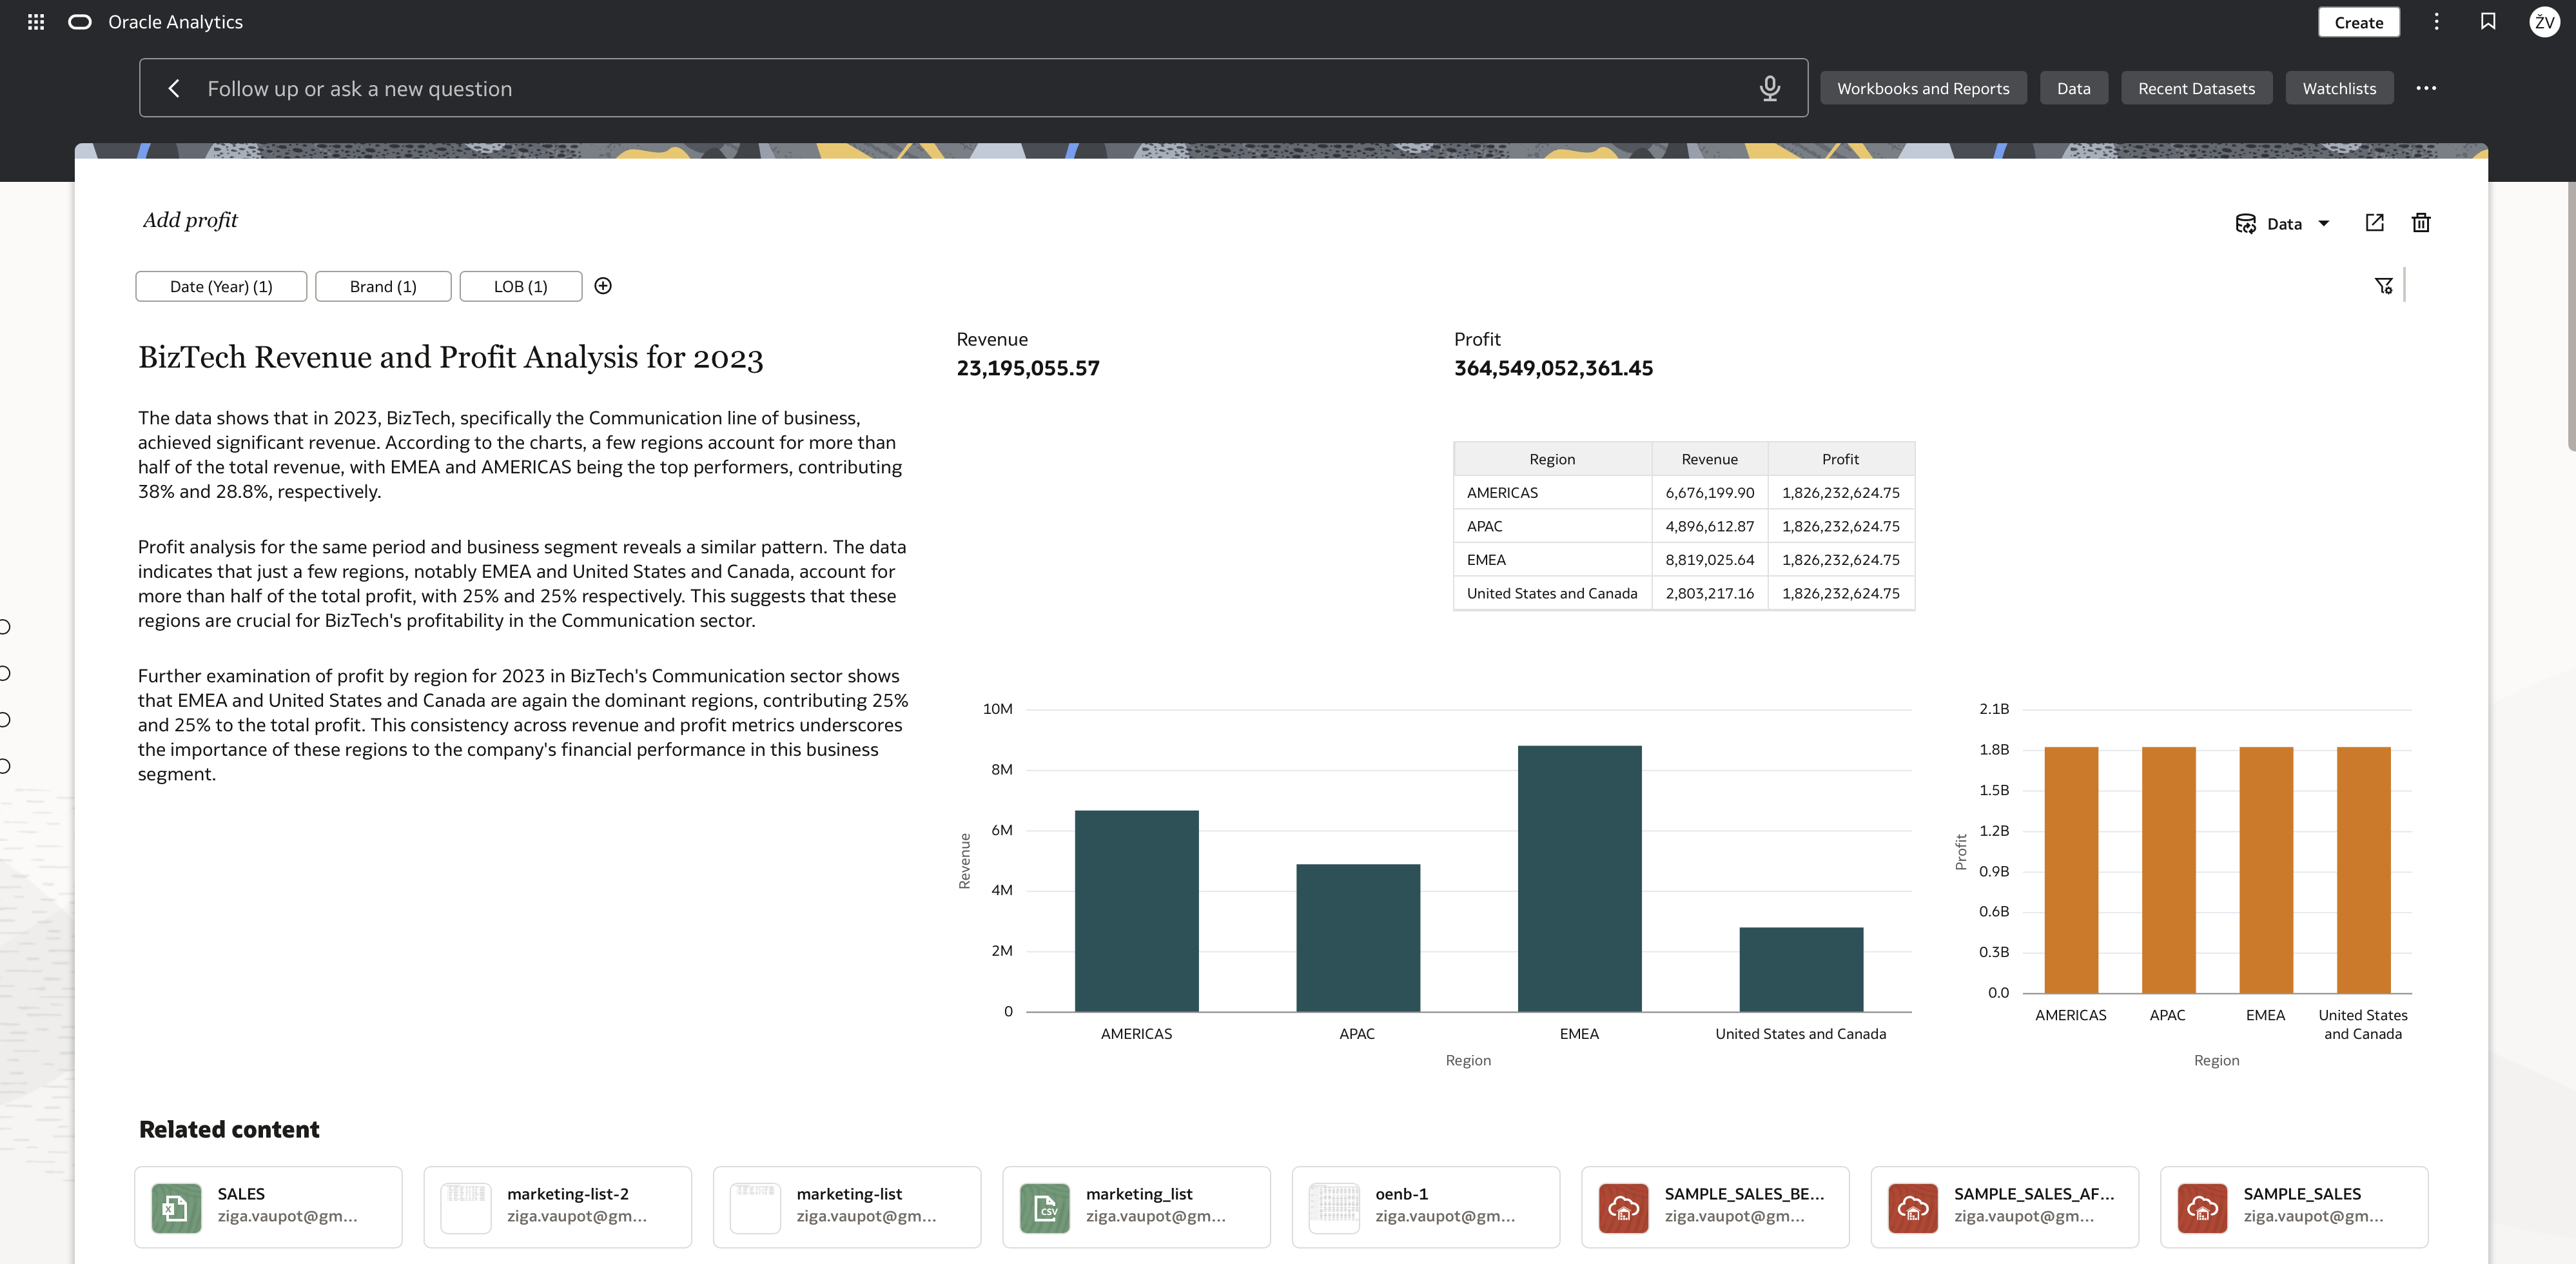Click SAMPLE_SALES cloud dataset icon
Image resolution: width=2576 pixels, height=1264 pixels.
(x=2202, y=1208)
